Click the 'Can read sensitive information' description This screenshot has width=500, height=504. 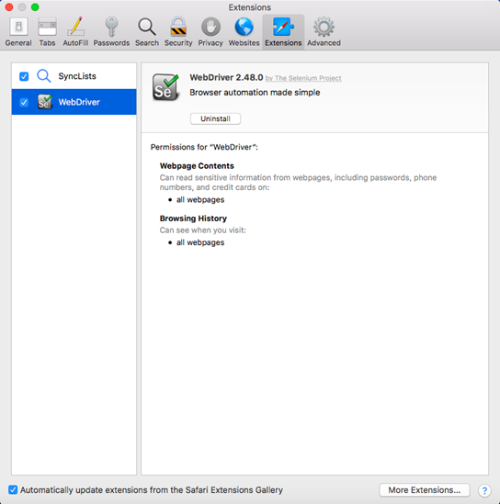298,183
